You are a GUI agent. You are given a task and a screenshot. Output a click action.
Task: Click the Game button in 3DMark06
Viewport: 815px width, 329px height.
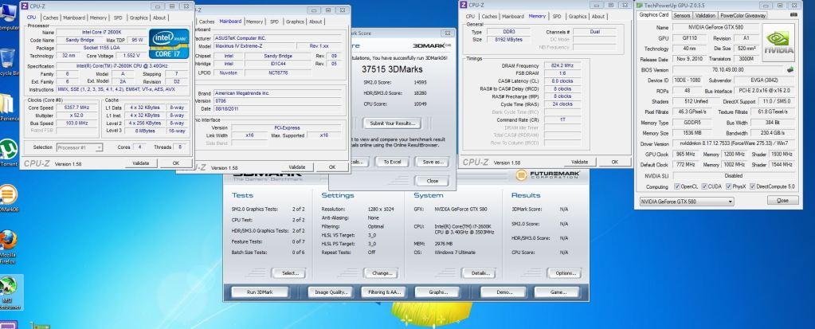(557, 292)
